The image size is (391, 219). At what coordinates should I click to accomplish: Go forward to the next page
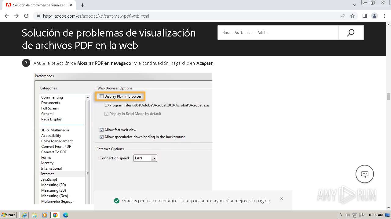(16, 16)
